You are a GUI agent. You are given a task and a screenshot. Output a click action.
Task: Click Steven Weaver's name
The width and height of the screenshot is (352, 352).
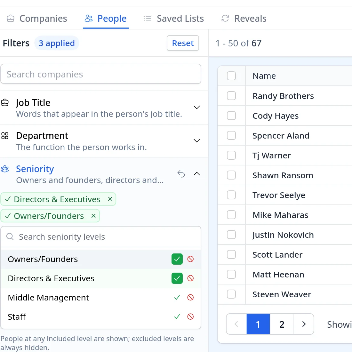click(282, 294)
